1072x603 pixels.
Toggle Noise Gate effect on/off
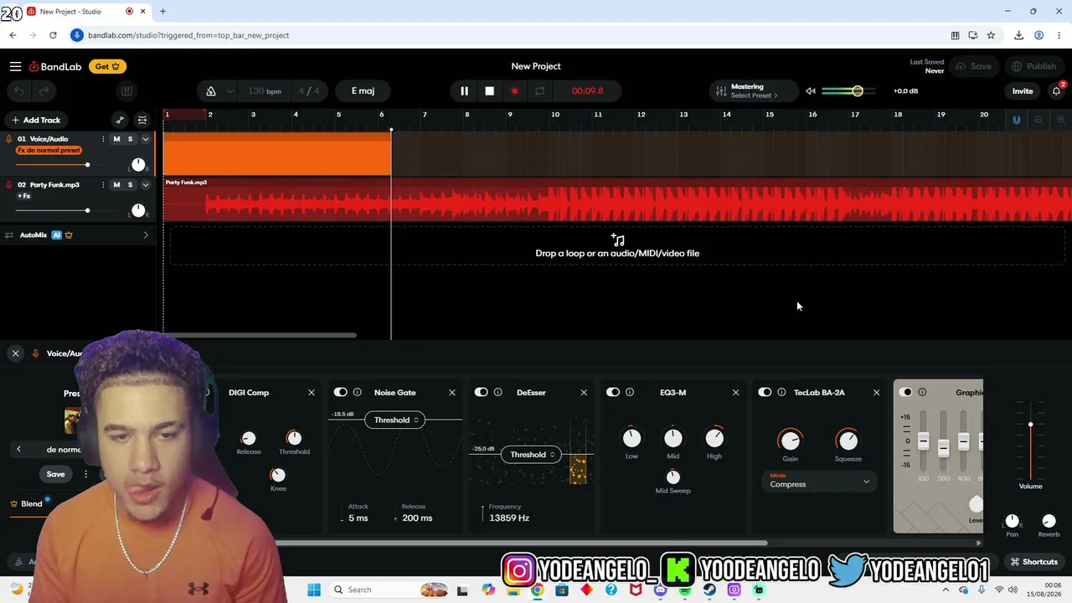(x=340, y=392)
